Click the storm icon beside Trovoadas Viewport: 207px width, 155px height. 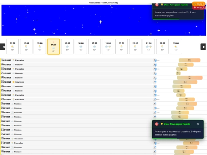12,139
